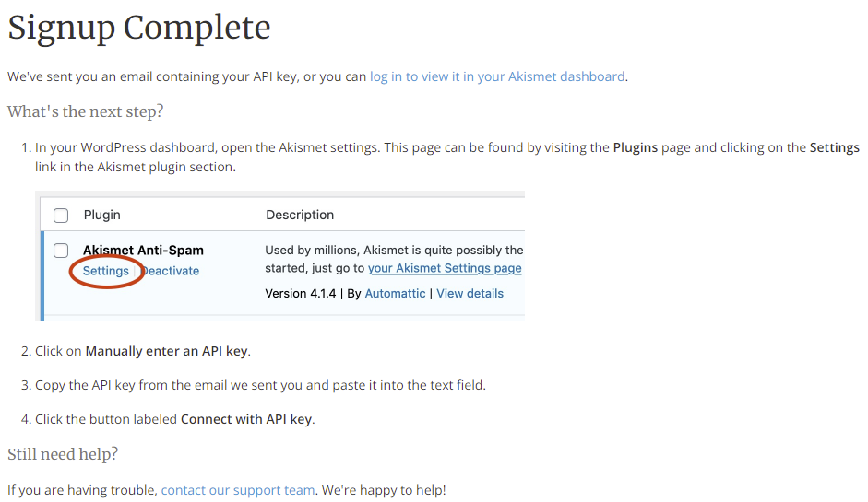868x502 pixels.
Task: Click the Description column header
Action: pos(300,215)
